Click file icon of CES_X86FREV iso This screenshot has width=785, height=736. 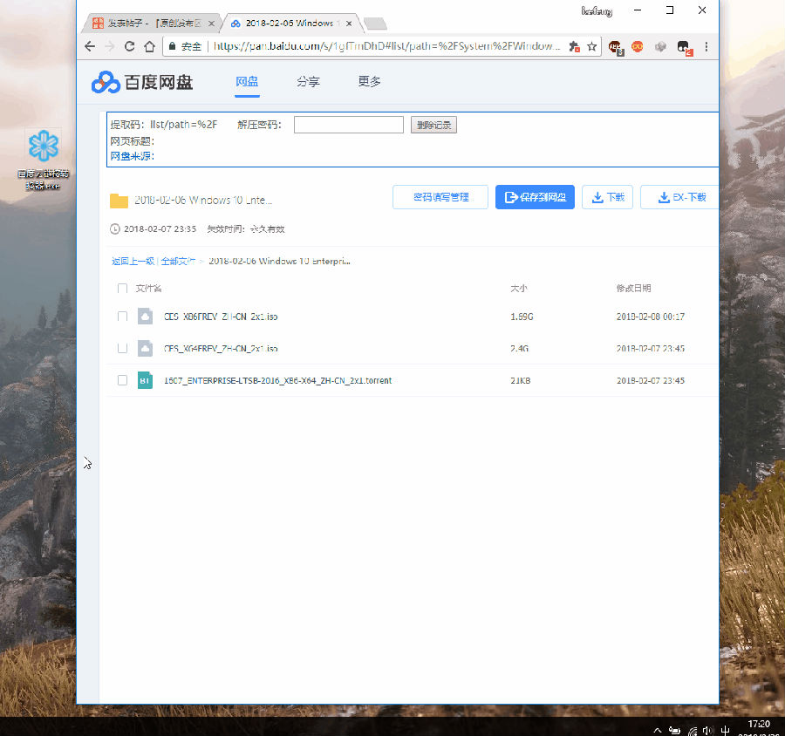point(145,317)
